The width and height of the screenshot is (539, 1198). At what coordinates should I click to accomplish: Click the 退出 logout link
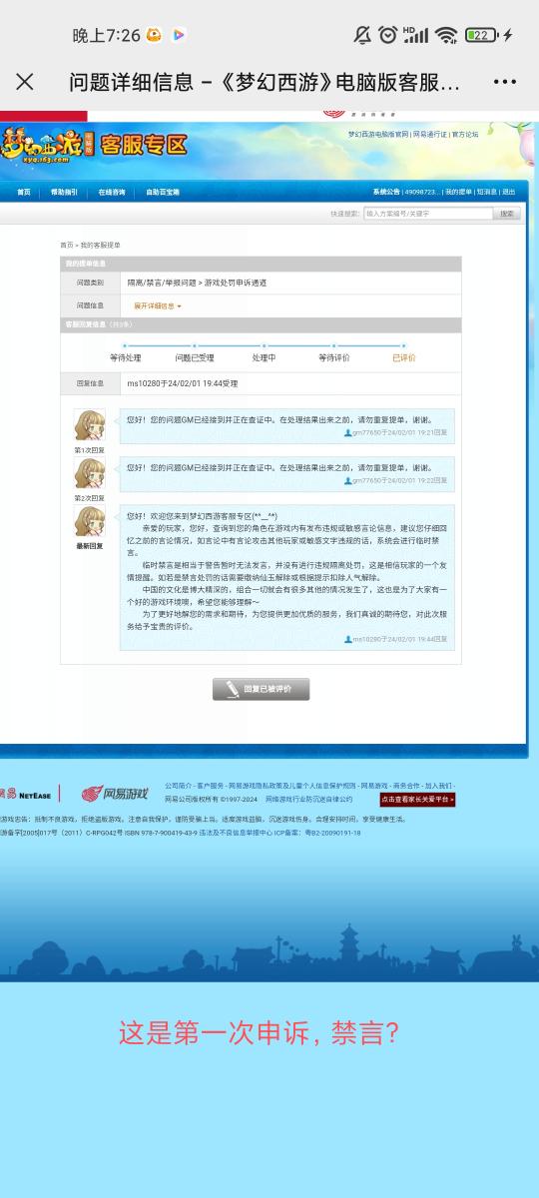[509, 192]
